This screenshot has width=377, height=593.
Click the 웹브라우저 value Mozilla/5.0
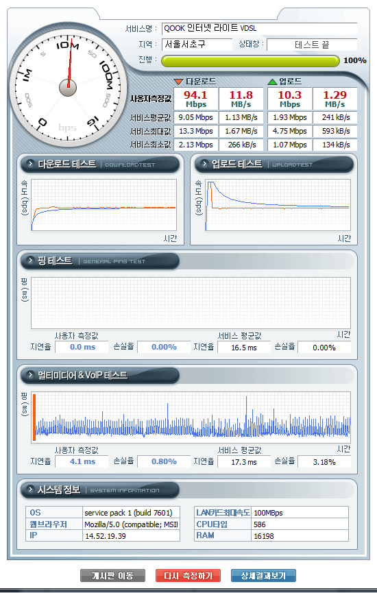click(x=131, y=524)
